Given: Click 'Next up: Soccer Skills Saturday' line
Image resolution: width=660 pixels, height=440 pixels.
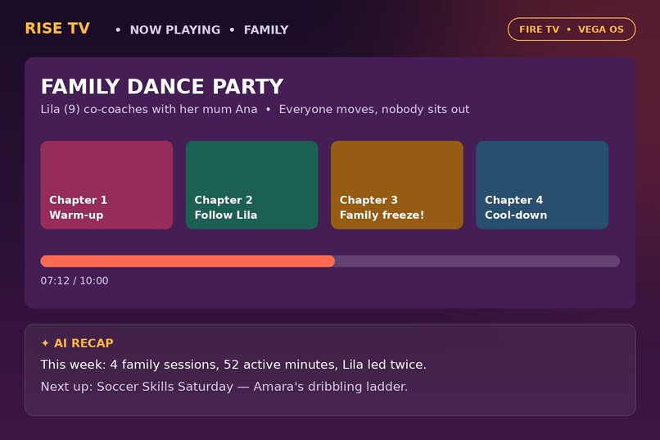Looking at the screenshot, I should pos(224,387).
